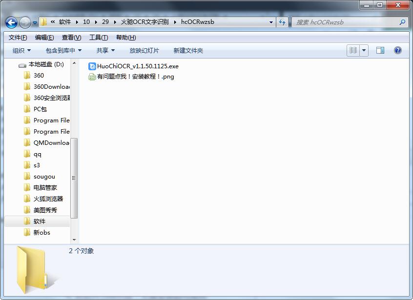Open the 共享 dropdown

[105, 51]
